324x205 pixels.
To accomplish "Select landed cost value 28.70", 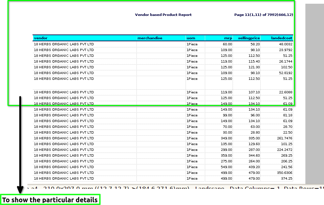I will click(288, 127).
